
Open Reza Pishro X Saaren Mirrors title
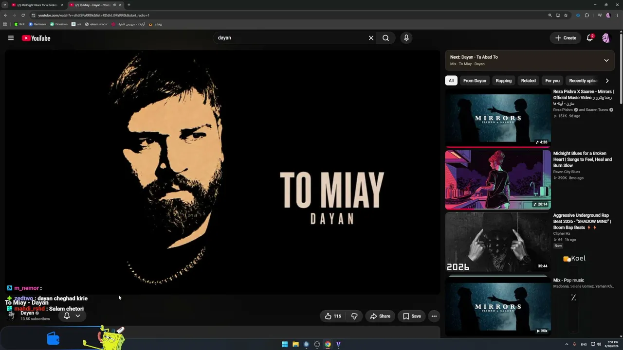pyautogui.click(x=583, y=97)
